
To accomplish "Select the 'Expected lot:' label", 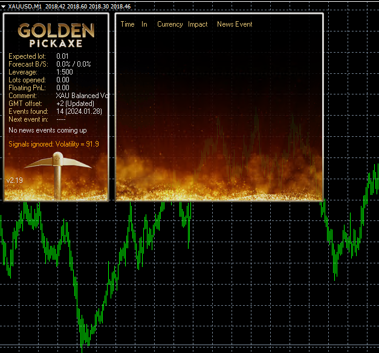I will pyautogui.click(x=27, y=56).
